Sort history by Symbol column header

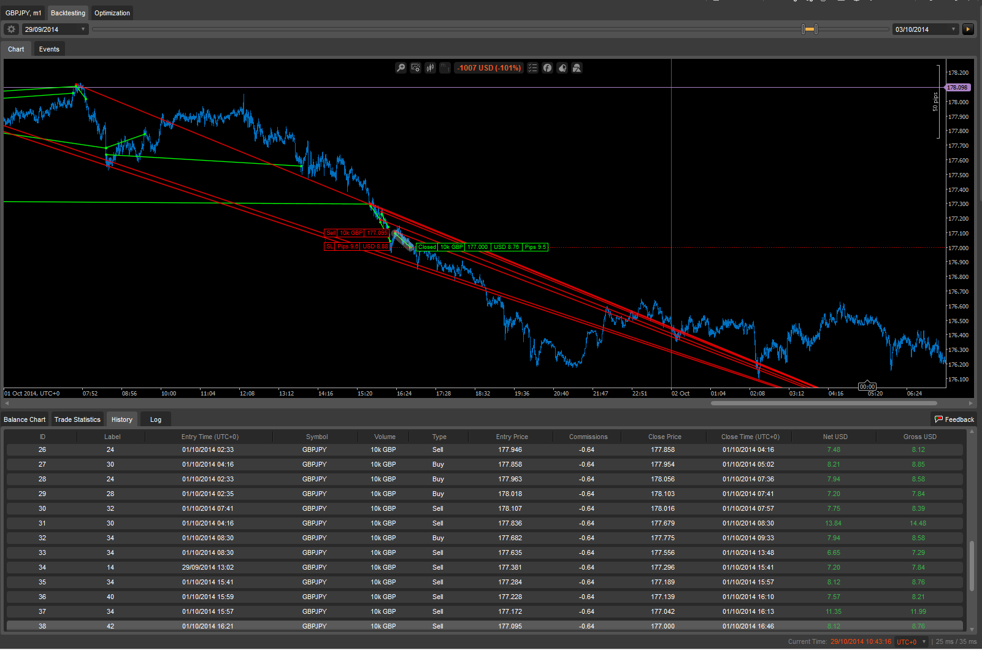click(317, 437)
